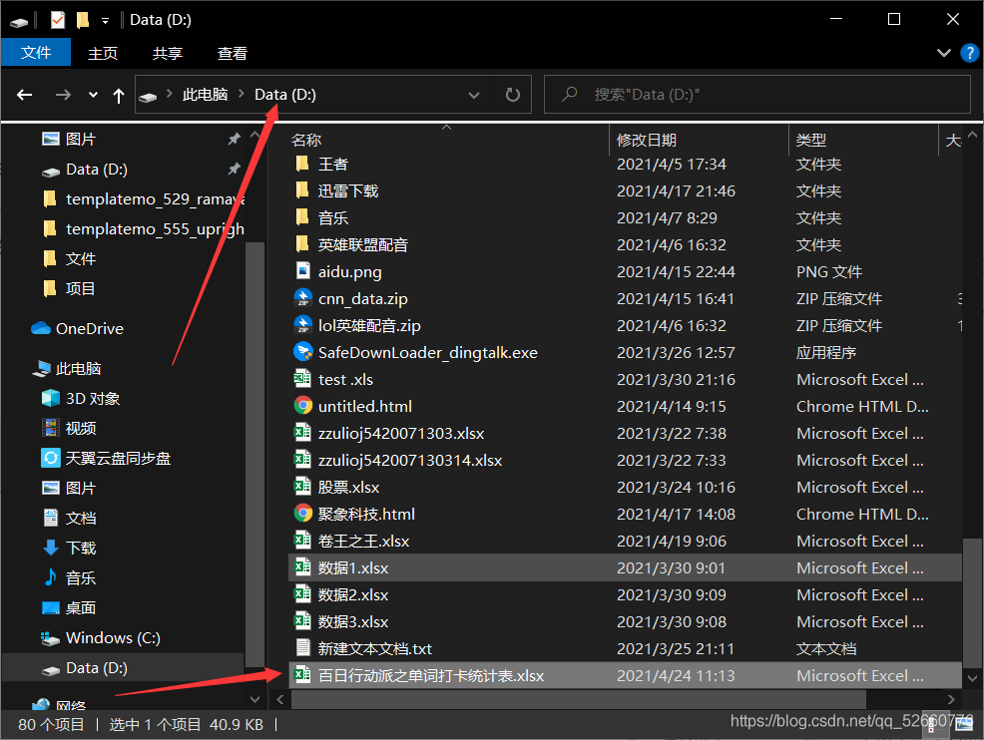Click the Up one level arrow
This screenshot has height=740, width=984.
coord(119,95)
